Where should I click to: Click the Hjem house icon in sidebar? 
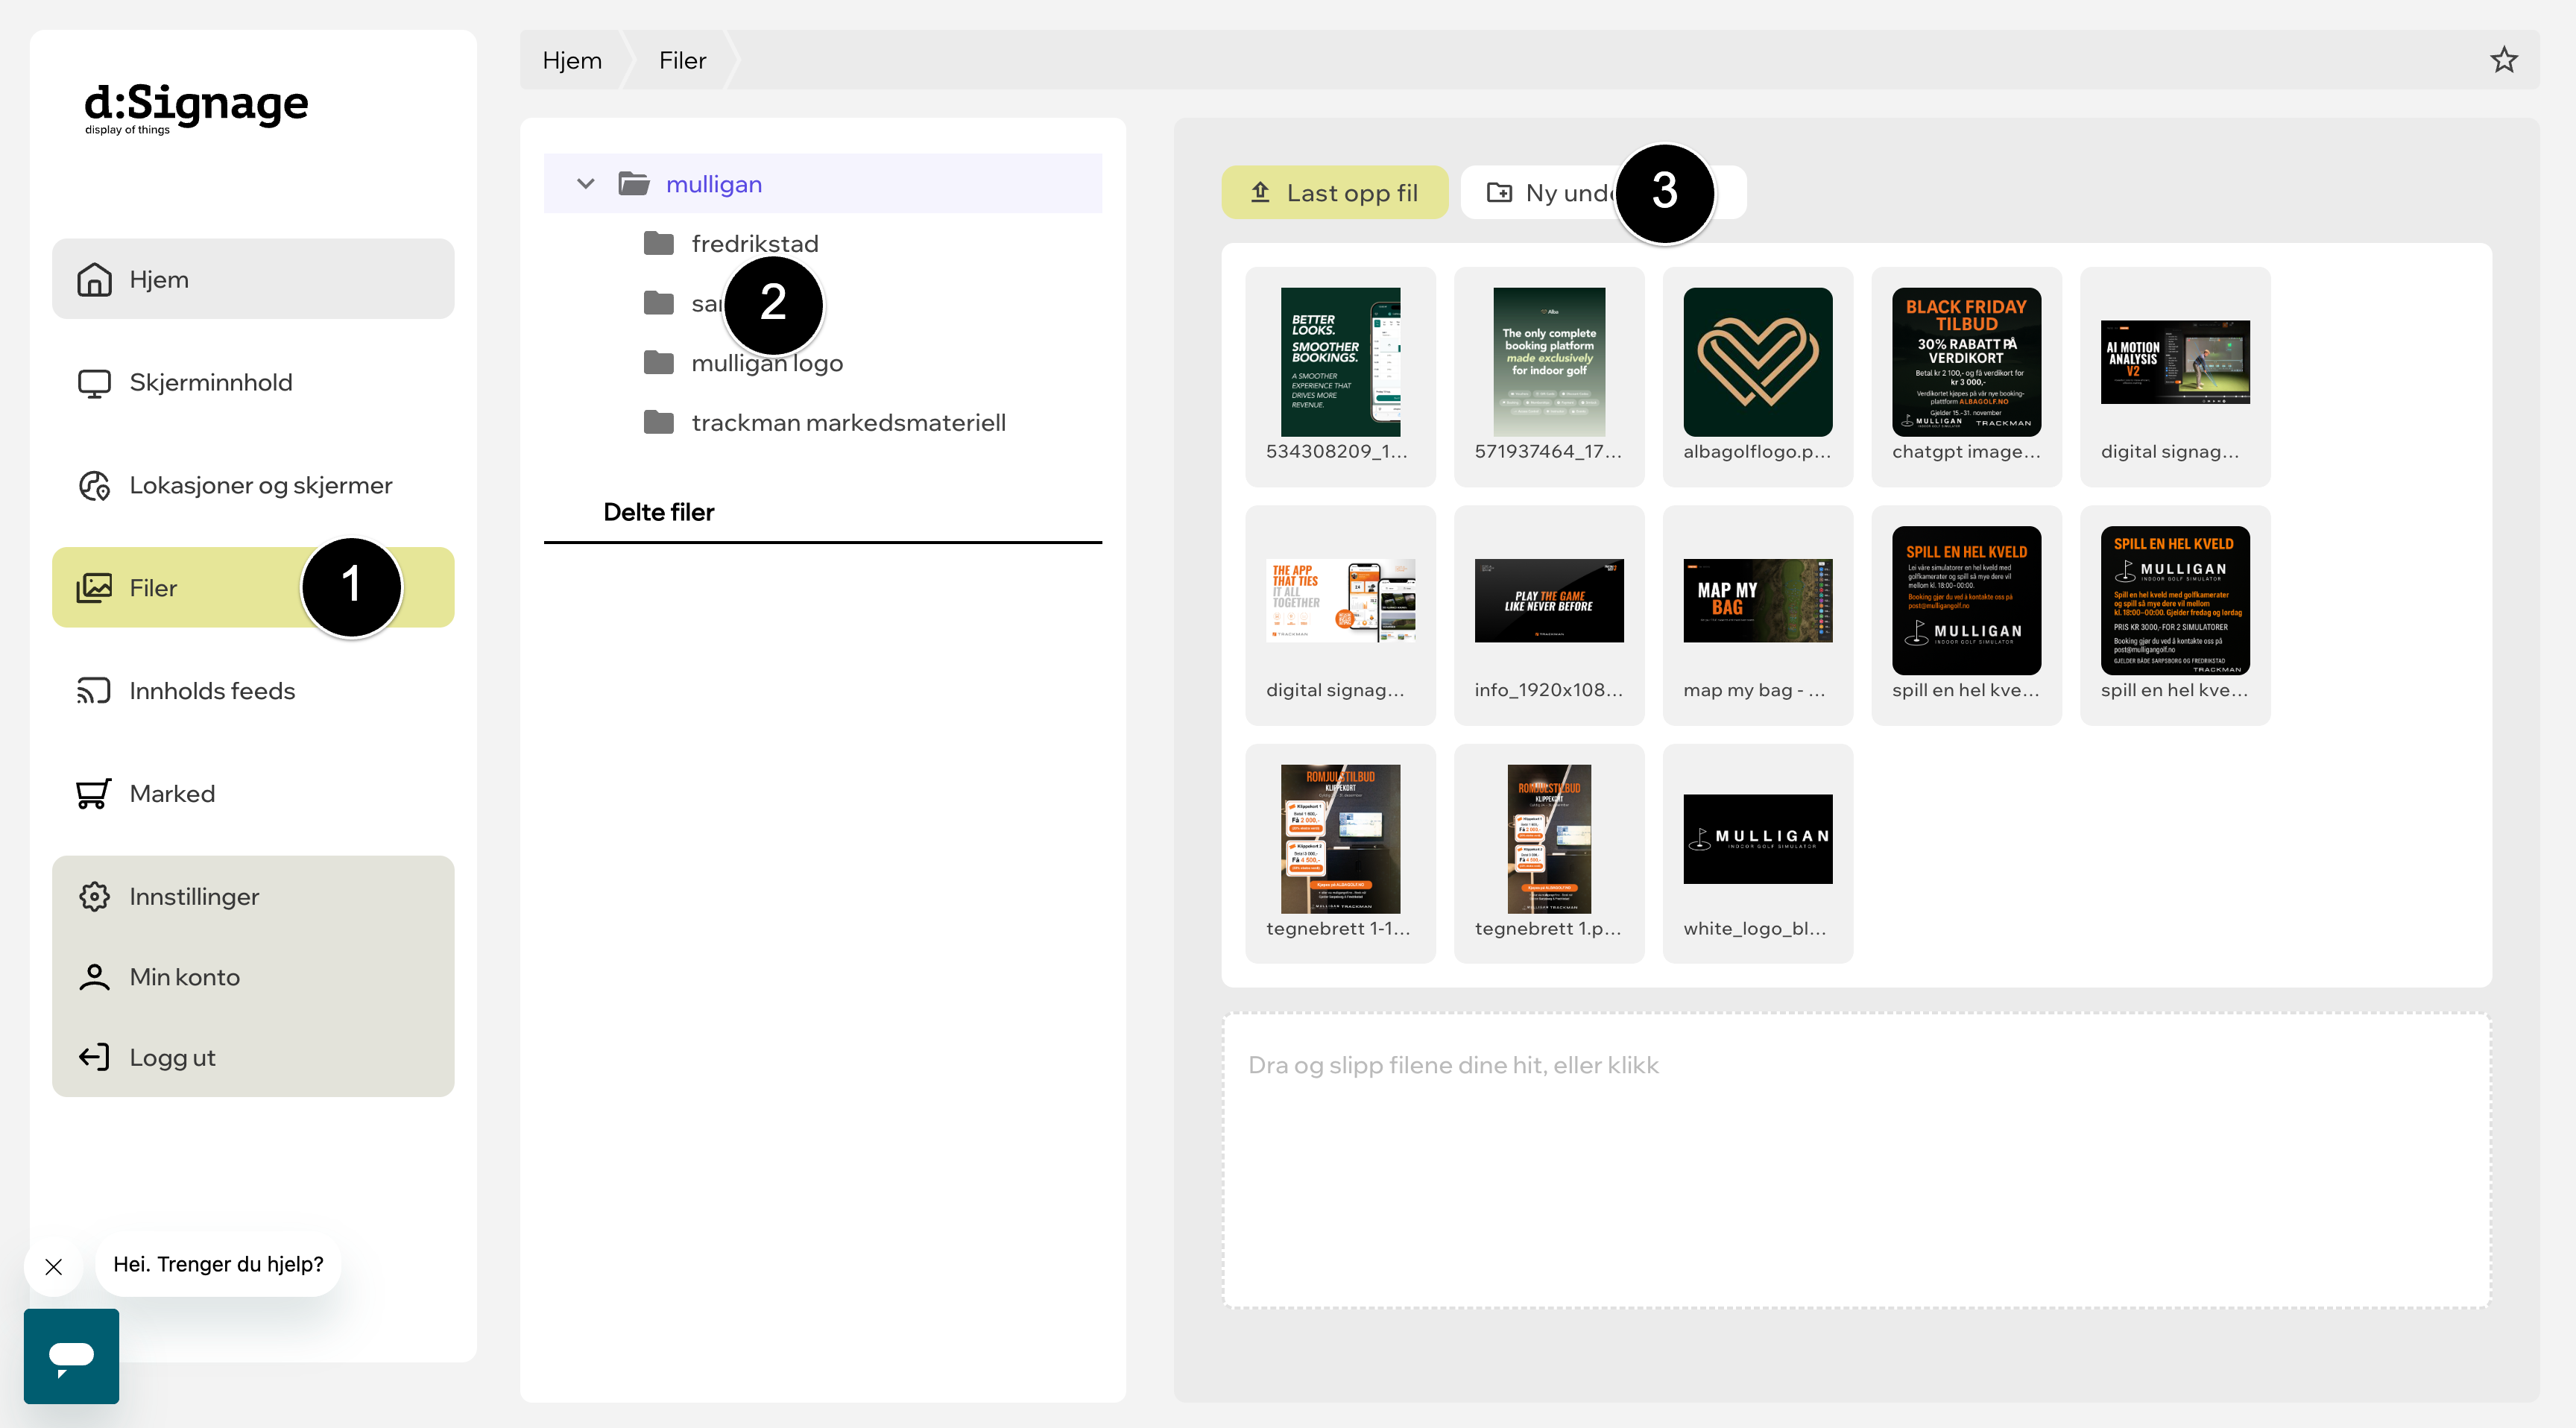[94, 279]
